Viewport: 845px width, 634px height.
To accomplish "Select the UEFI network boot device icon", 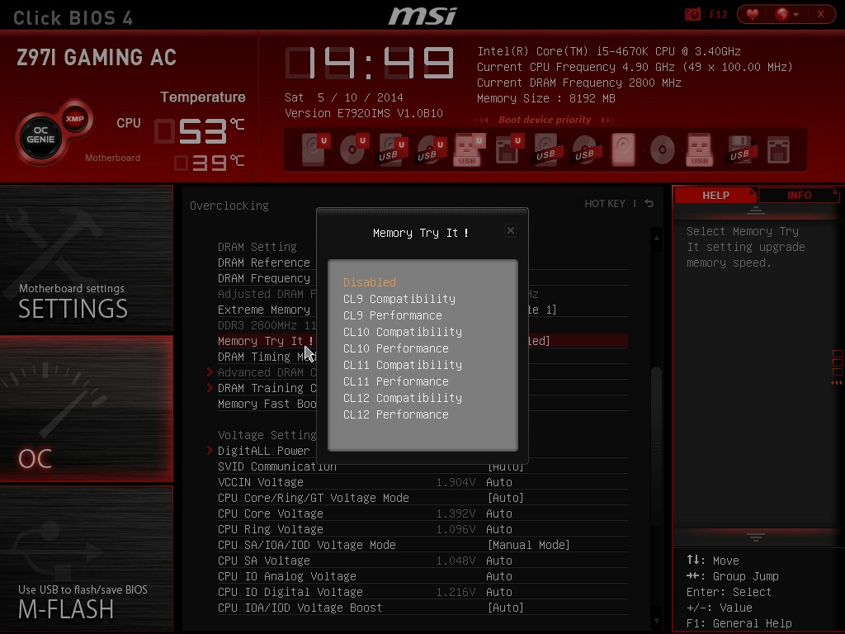I will click(x=508, y=149).
